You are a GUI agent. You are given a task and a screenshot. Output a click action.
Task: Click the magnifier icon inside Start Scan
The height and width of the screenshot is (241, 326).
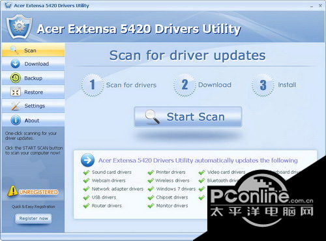[153, 117]
